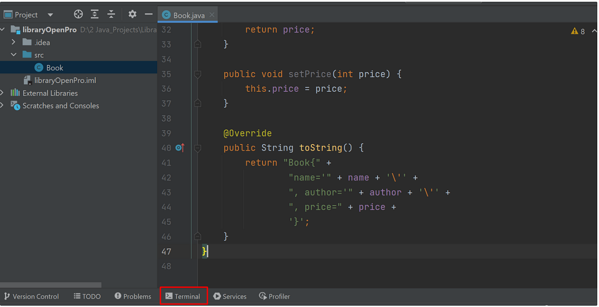
Task: Open the TODO tool window
Action: pyautogui.click(x=87, y=296)
